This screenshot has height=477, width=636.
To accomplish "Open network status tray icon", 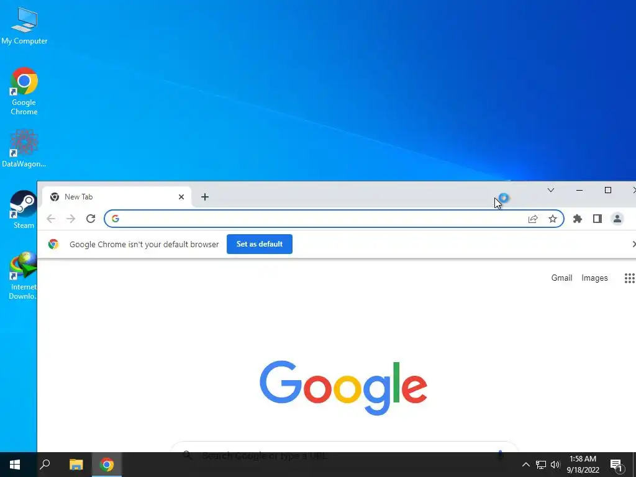I will coord(541,465).
